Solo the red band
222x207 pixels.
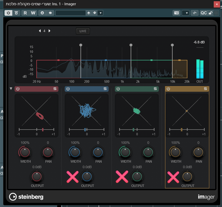55,89
